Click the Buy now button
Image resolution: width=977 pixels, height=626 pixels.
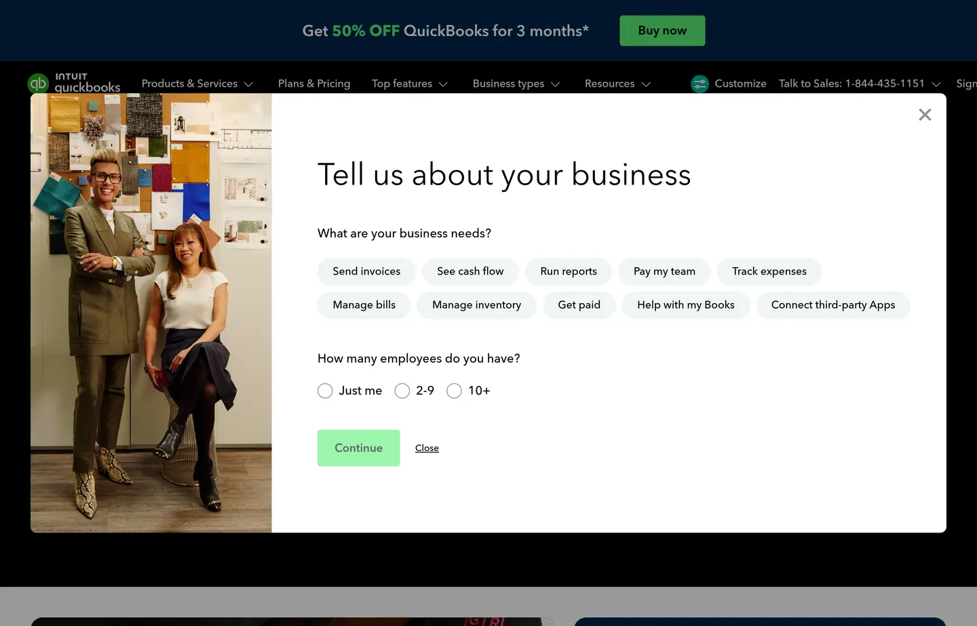tap(662, 31)
